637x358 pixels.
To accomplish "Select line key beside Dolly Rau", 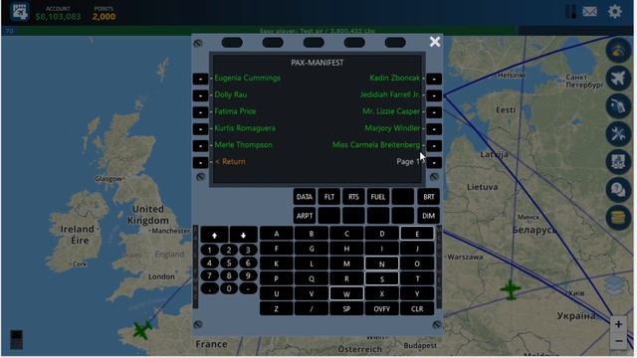I will point(200,95).
